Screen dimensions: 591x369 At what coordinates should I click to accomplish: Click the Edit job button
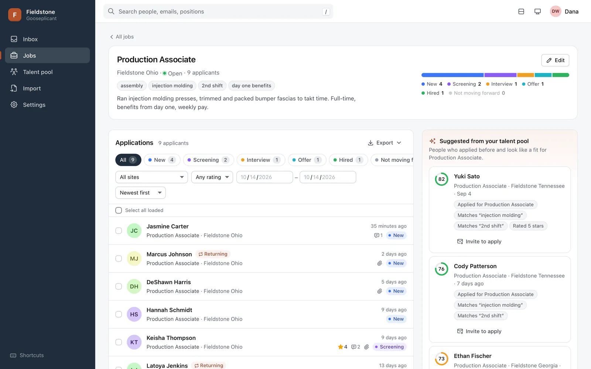point(555,60)
